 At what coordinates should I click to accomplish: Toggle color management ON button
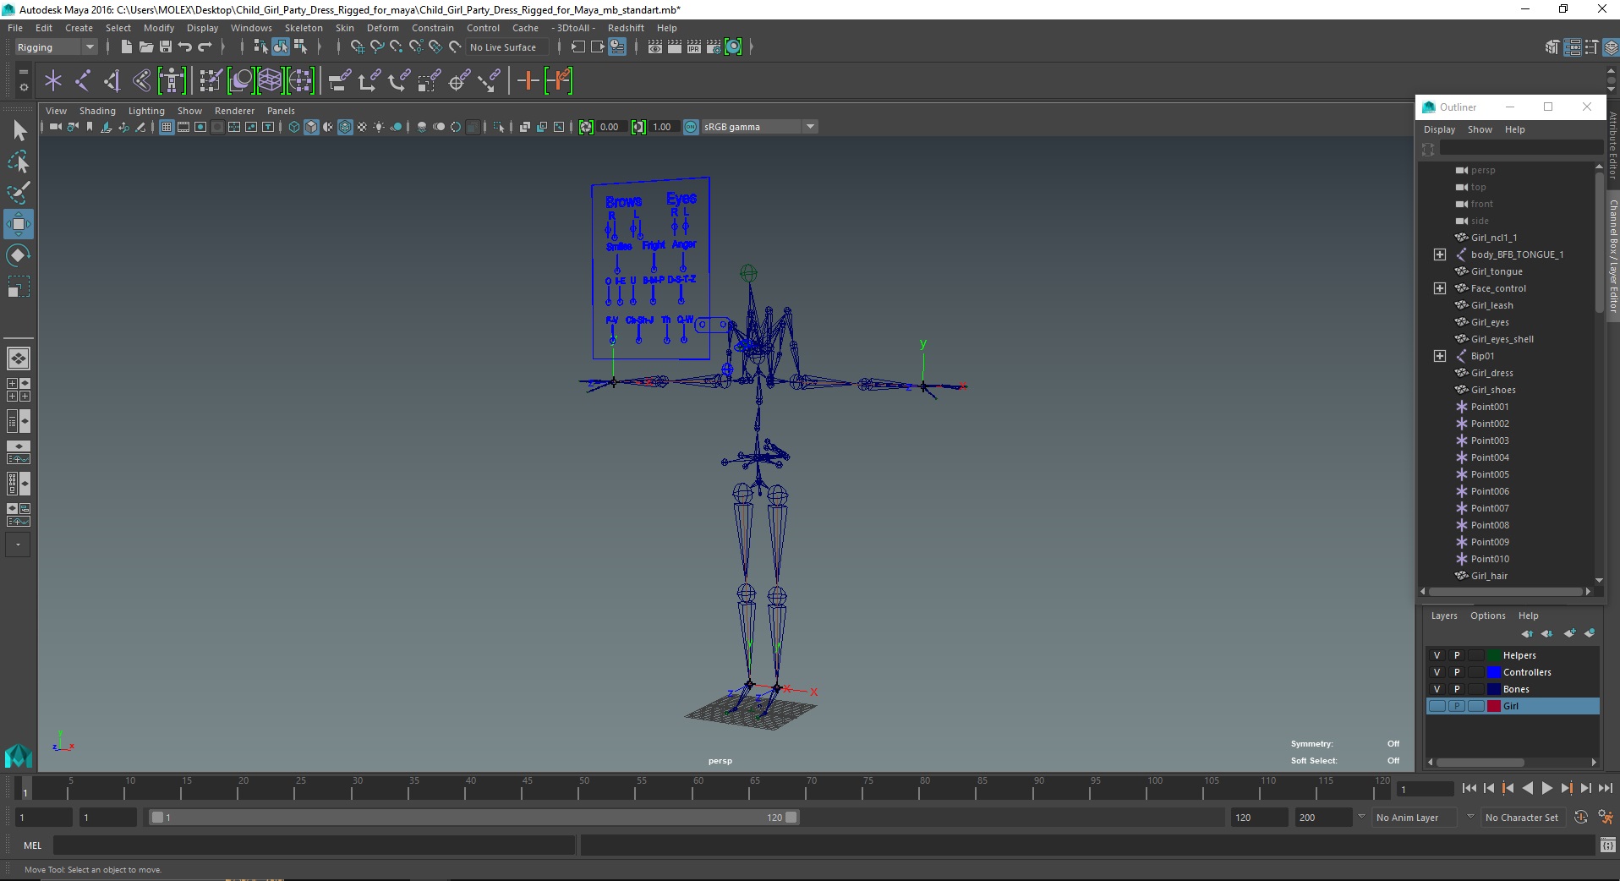691,127
